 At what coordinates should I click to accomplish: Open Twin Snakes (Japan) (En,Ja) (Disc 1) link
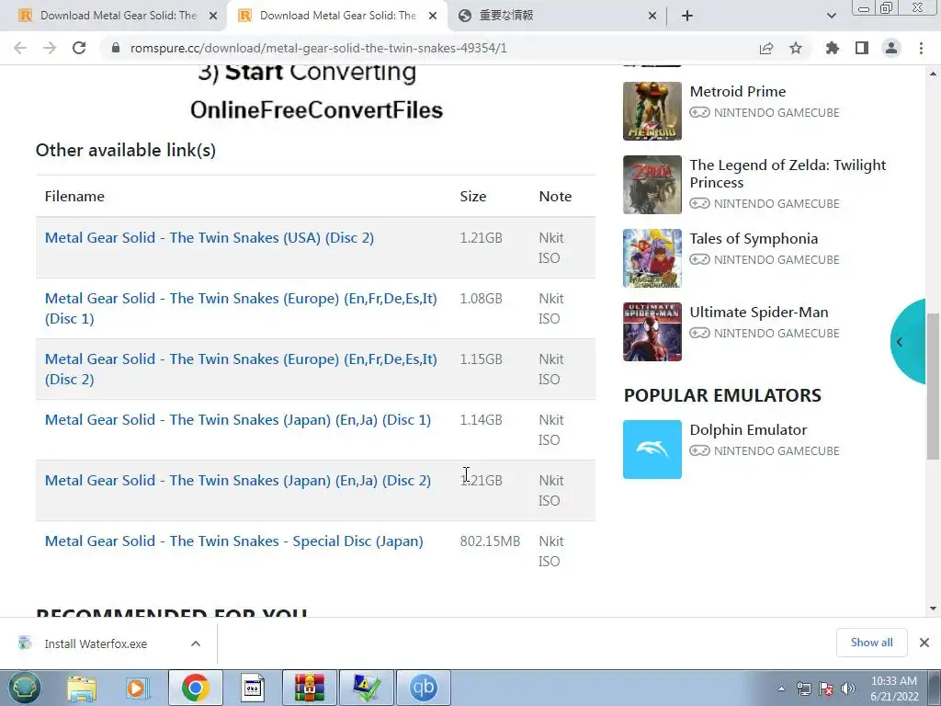[238, 419]
